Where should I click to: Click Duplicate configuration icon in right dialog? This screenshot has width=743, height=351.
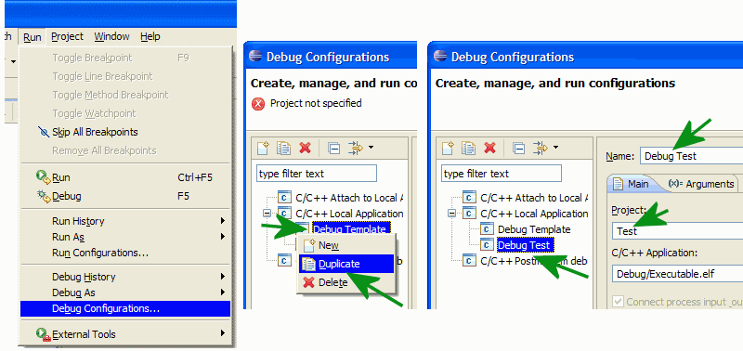[x=468, y=149]
